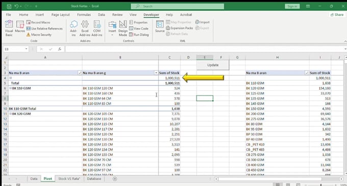347x186 pixels.
Task: Switch to the Help tab
Action: 169,15
